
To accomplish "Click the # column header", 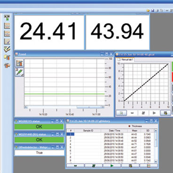I will pos(71,130).
